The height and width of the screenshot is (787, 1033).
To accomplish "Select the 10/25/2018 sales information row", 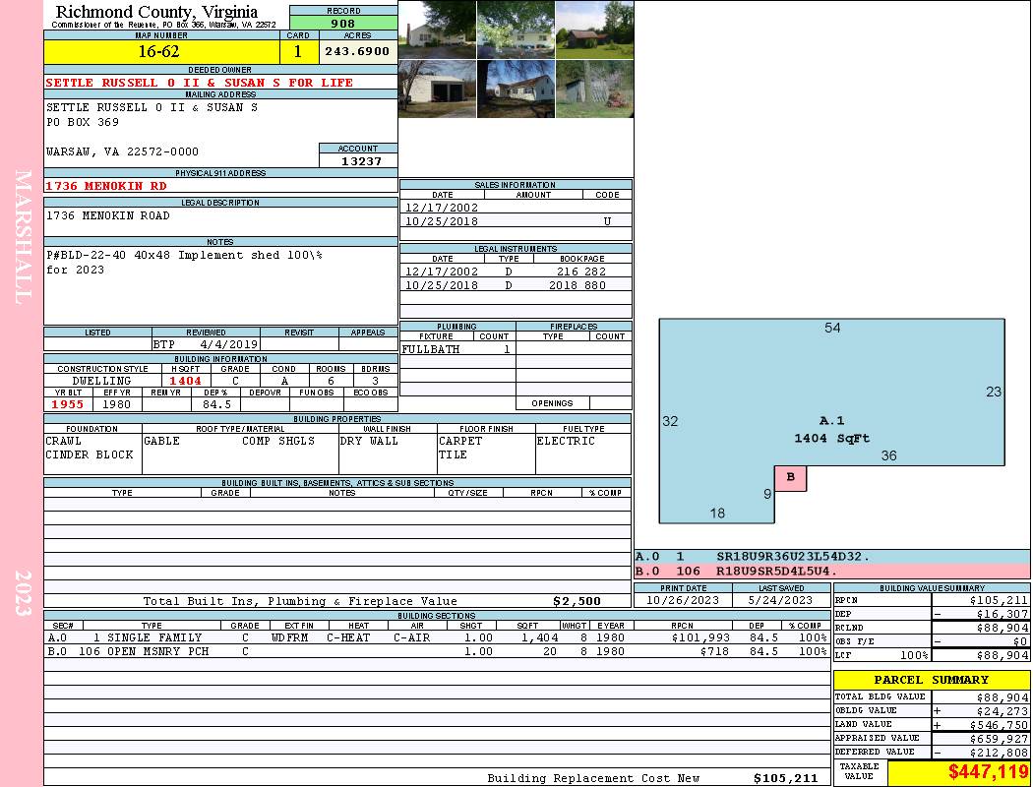I will (516, 221).
